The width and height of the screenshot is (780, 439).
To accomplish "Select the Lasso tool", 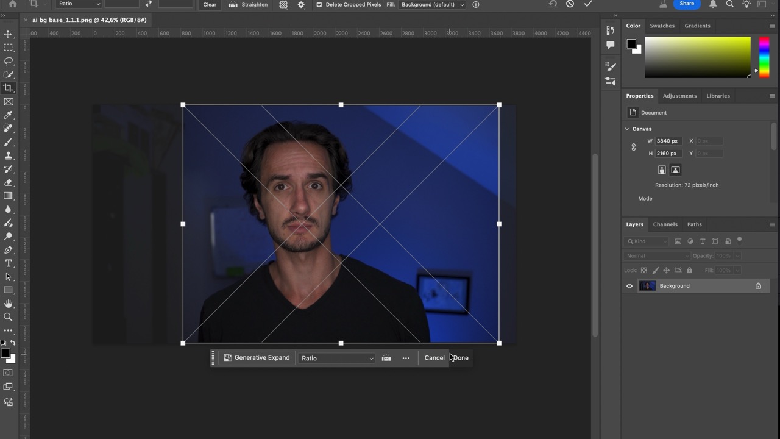I will (x=9, y=61).
